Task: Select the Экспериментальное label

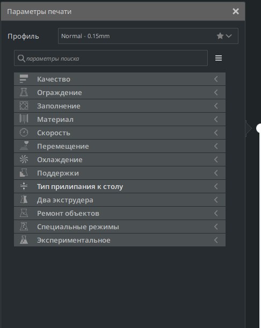Action: point(74,240)
